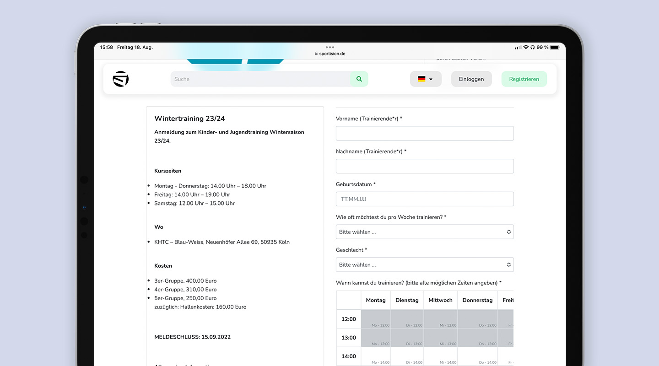The height and width of the screenshot is (366, 659).
Task: Tap the 15:58 clock in status bar
Action: coord(107,47)
